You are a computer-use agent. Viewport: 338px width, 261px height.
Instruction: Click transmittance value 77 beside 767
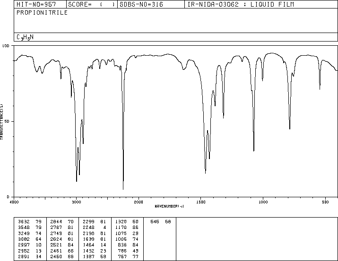136,256
